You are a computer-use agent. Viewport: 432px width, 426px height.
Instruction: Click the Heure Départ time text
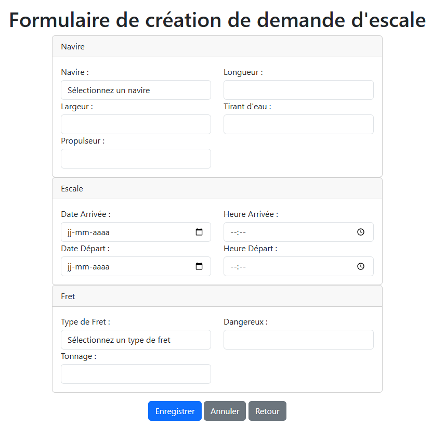(x=238, y=267)
